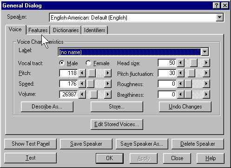Click the Head size value field
The height and width of the screenshot is (168, 231).
tap(167, 63)
